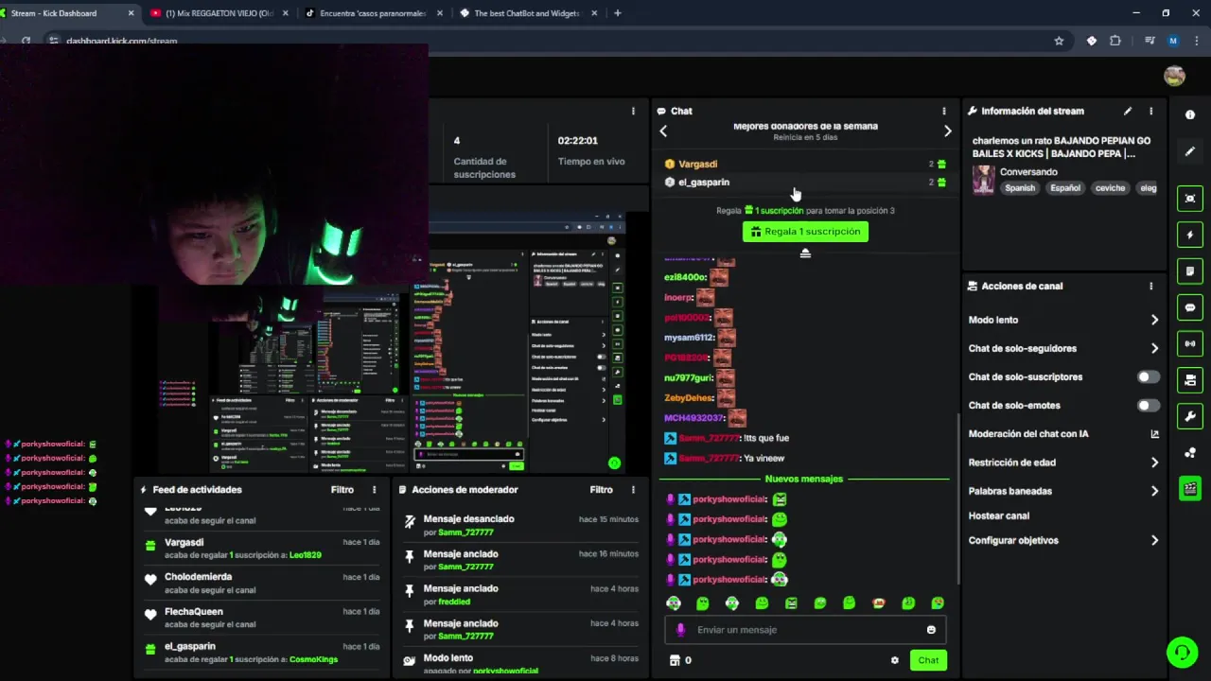
Task: Click the Regala 1 suscripción button
Action: (805, 232)
